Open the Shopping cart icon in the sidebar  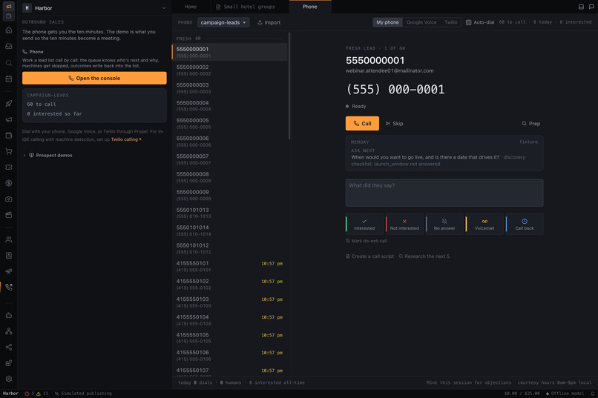pyautogui.click(x=9, y=151)
